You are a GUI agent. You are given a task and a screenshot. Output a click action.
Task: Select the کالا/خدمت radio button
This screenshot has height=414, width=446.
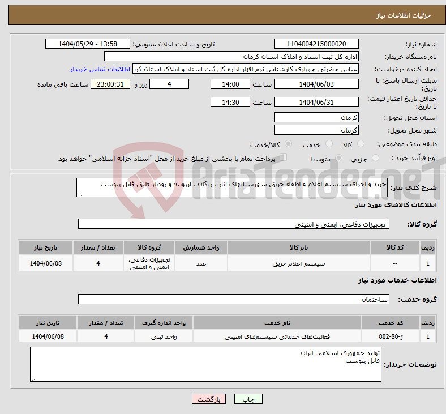[288, 144]
